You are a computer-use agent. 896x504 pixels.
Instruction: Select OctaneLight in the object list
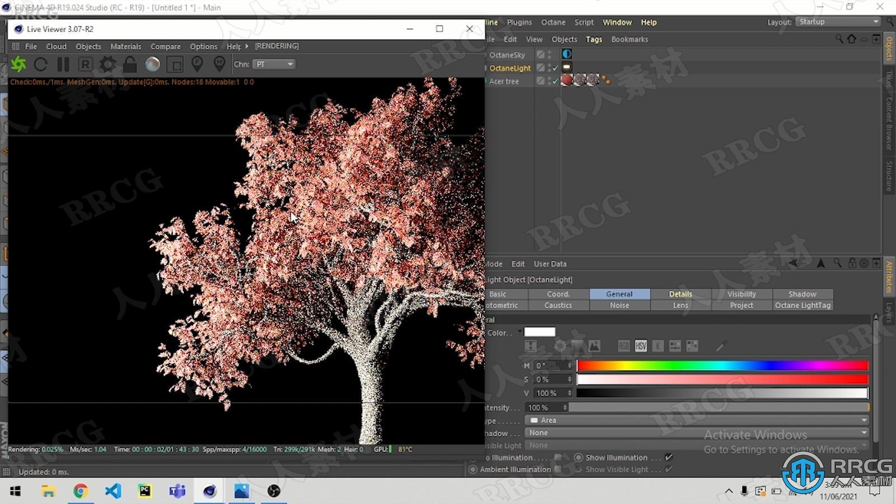(510, 68)
